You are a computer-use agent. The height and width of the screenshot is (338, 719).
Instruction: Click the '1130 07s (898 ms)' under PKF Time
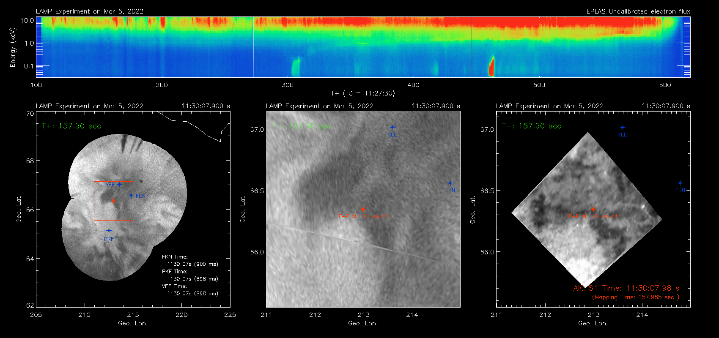[193, 279]
